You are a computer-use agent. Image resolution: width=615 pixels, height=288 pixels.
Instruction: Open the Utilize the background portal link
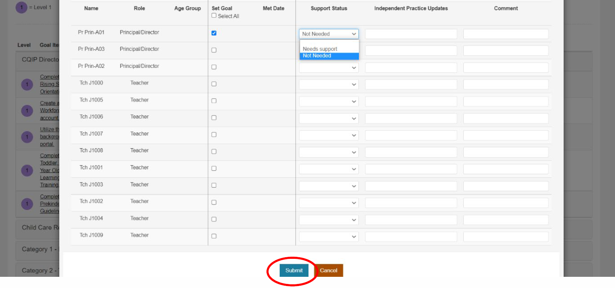(x=50, y=136)
